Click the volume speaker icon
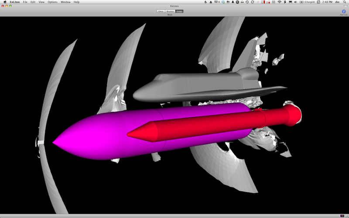Image resolution: width=349 pixels, height=218 pixels. click(296, 2)
